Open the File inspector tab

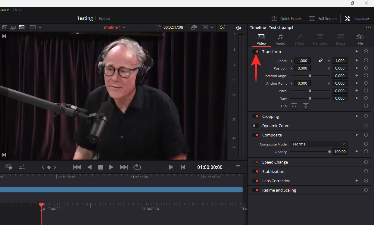(x=360, y=39)
